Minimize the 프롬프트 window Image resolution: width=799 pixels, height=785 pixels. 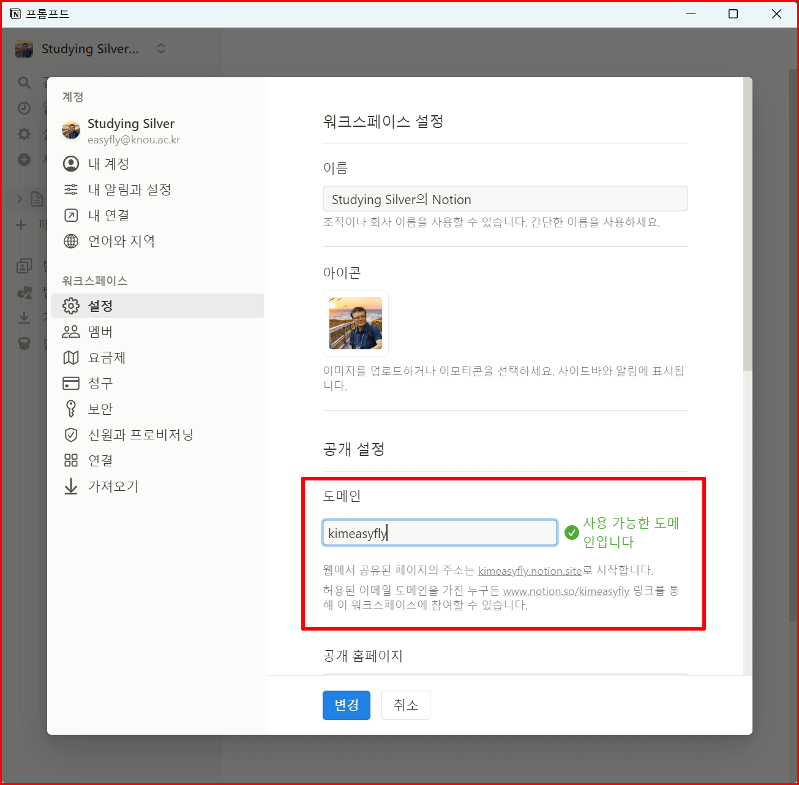[x=691, y=13]
